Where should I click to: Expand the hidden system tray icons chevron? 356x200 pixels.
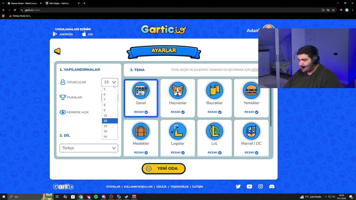[x=326, y=197]
